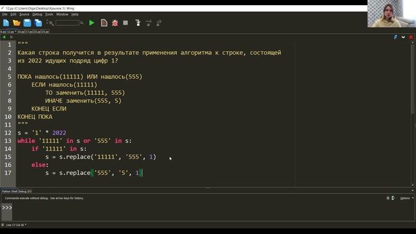Go forward with gray right navigation arrow
Image resolution: width=416 pixels, height=234 pixels.
(x=12, y=37)
